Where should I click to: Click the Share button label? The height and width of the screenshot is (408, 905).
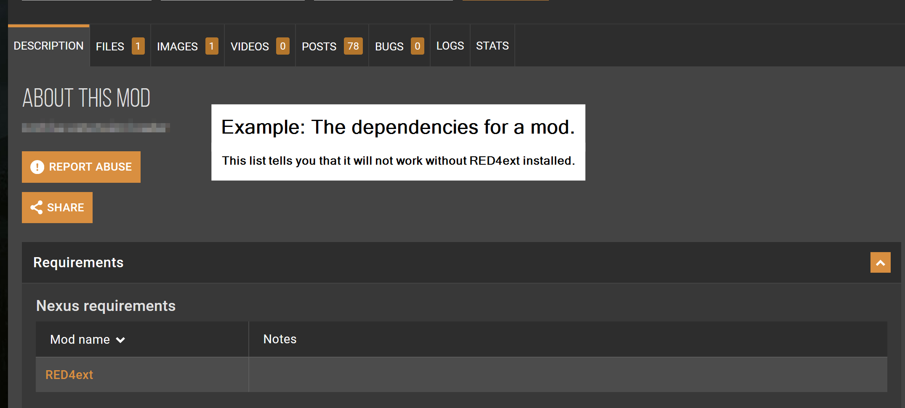coord(66,208)
